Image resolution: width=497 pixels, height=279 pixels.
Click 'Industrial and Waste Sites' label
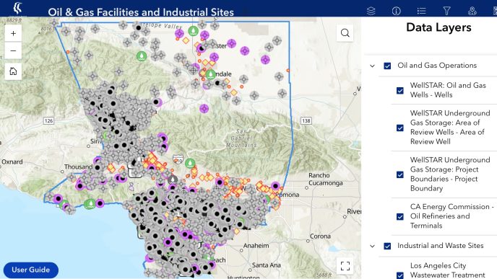pyautogui.click(x=440, y=245)
